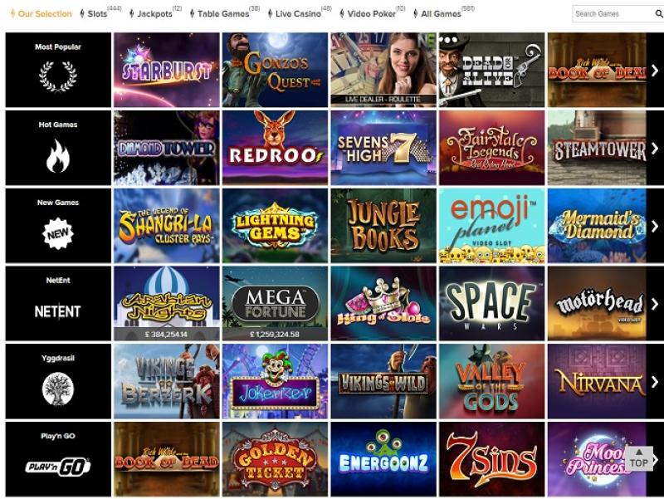
Task: Play the Gonzo's Quest game tile
Action: (276, 70)
